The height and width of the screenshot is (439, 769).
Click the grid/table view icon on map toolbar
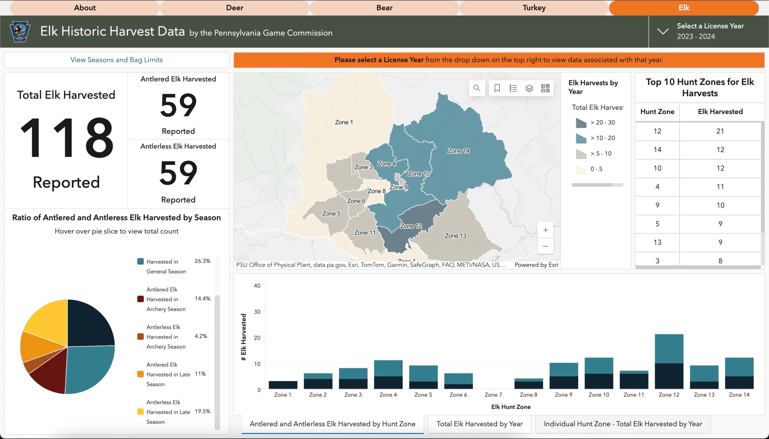pyautogui.click(x=545, y=88)
